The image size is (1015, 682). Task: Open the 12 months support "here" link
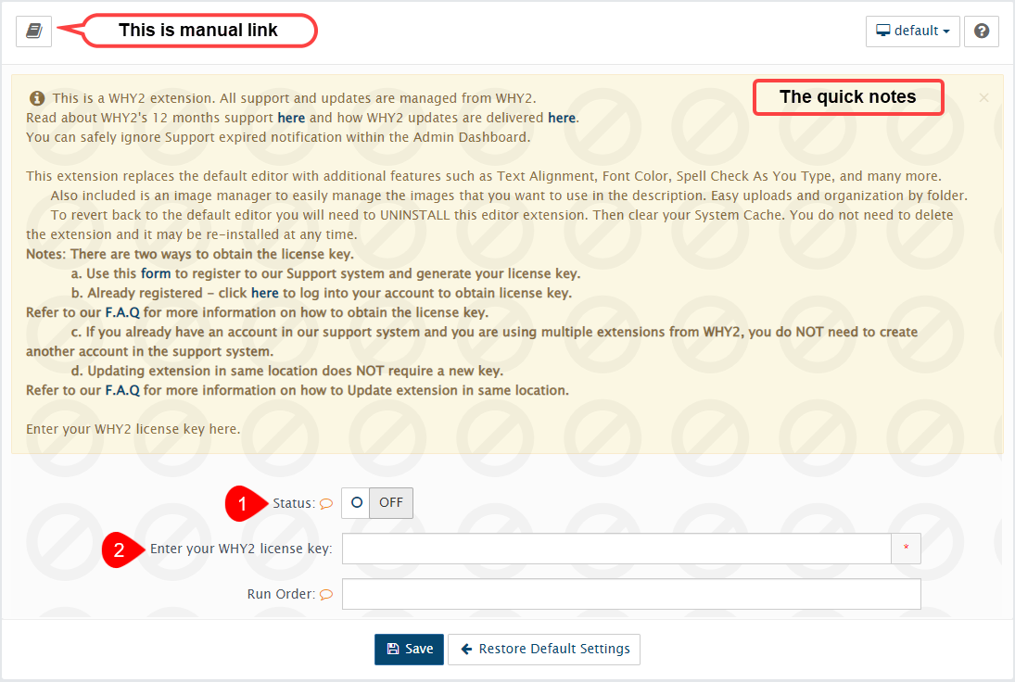tap(291, 118)
